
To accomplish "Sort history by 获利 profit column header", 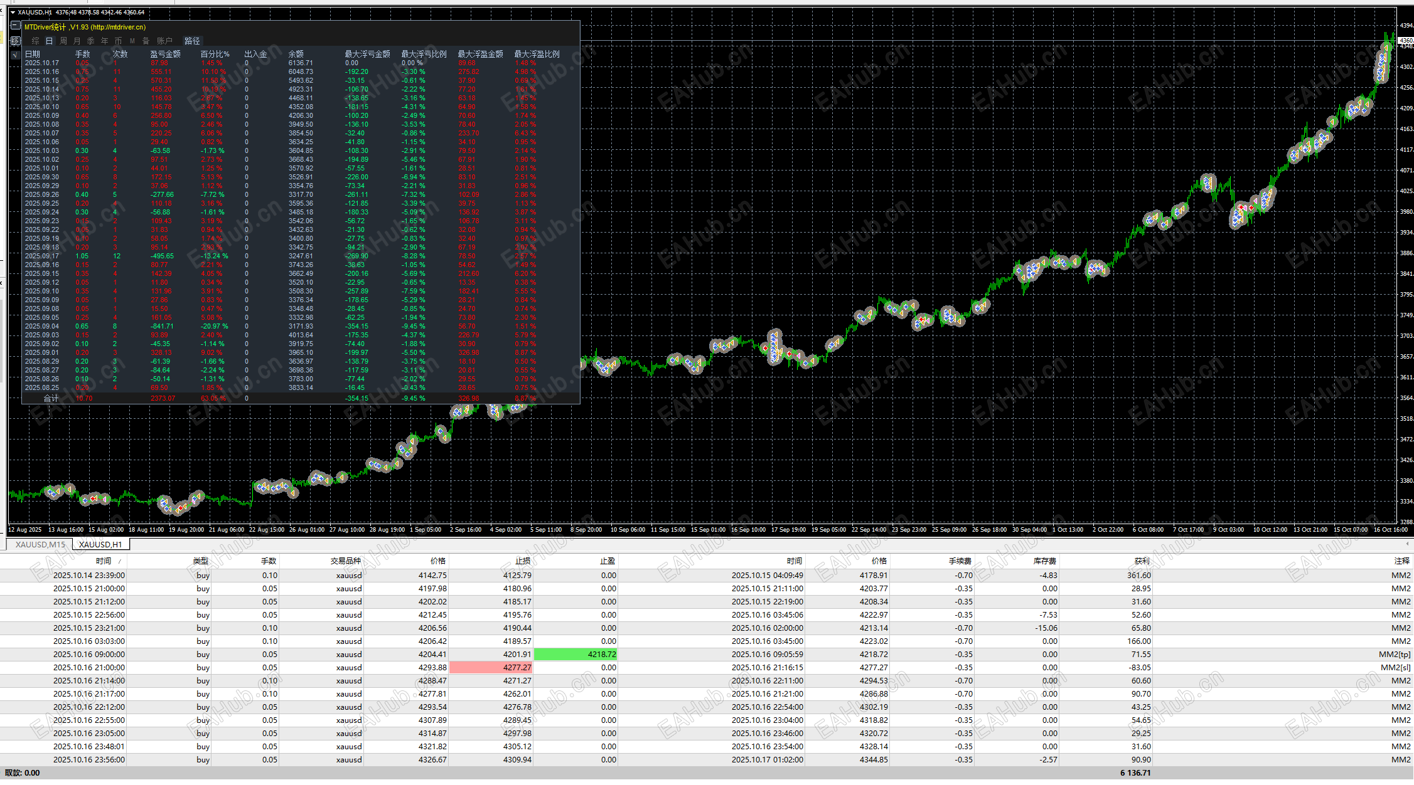I will pyautogui.click(x=1142, y=561).
